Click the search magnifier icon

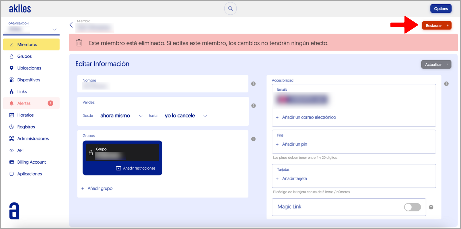(x=230, y=9)
